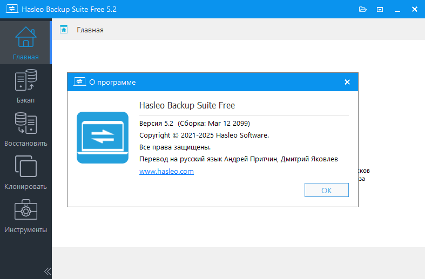Click the Главная breadcrumb label
The height and width of the screenshot is (279, 425).
(90, 30)
